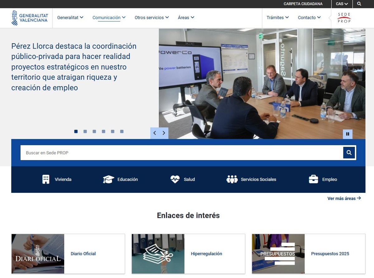The image size is (374, 278).
Task: Jump to the last carousel slide dot
Action: [x=122, y=132]
